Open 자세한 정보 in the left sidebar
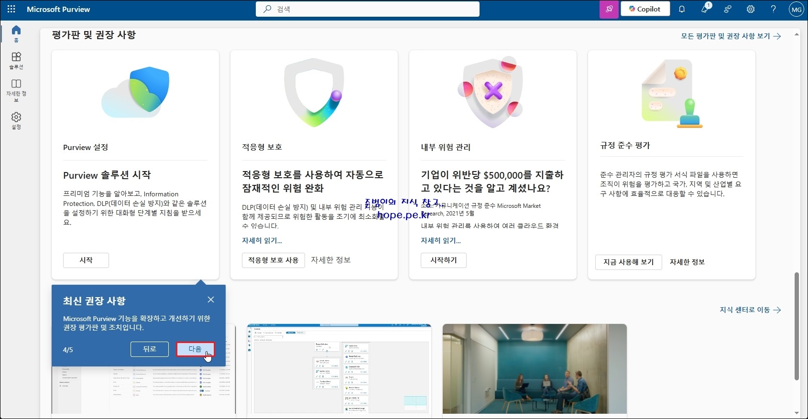 16,90
